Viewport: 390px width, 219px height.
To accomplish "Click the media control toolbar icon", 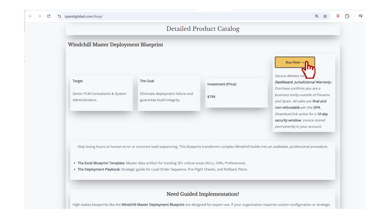I will [x=360, y=16].
